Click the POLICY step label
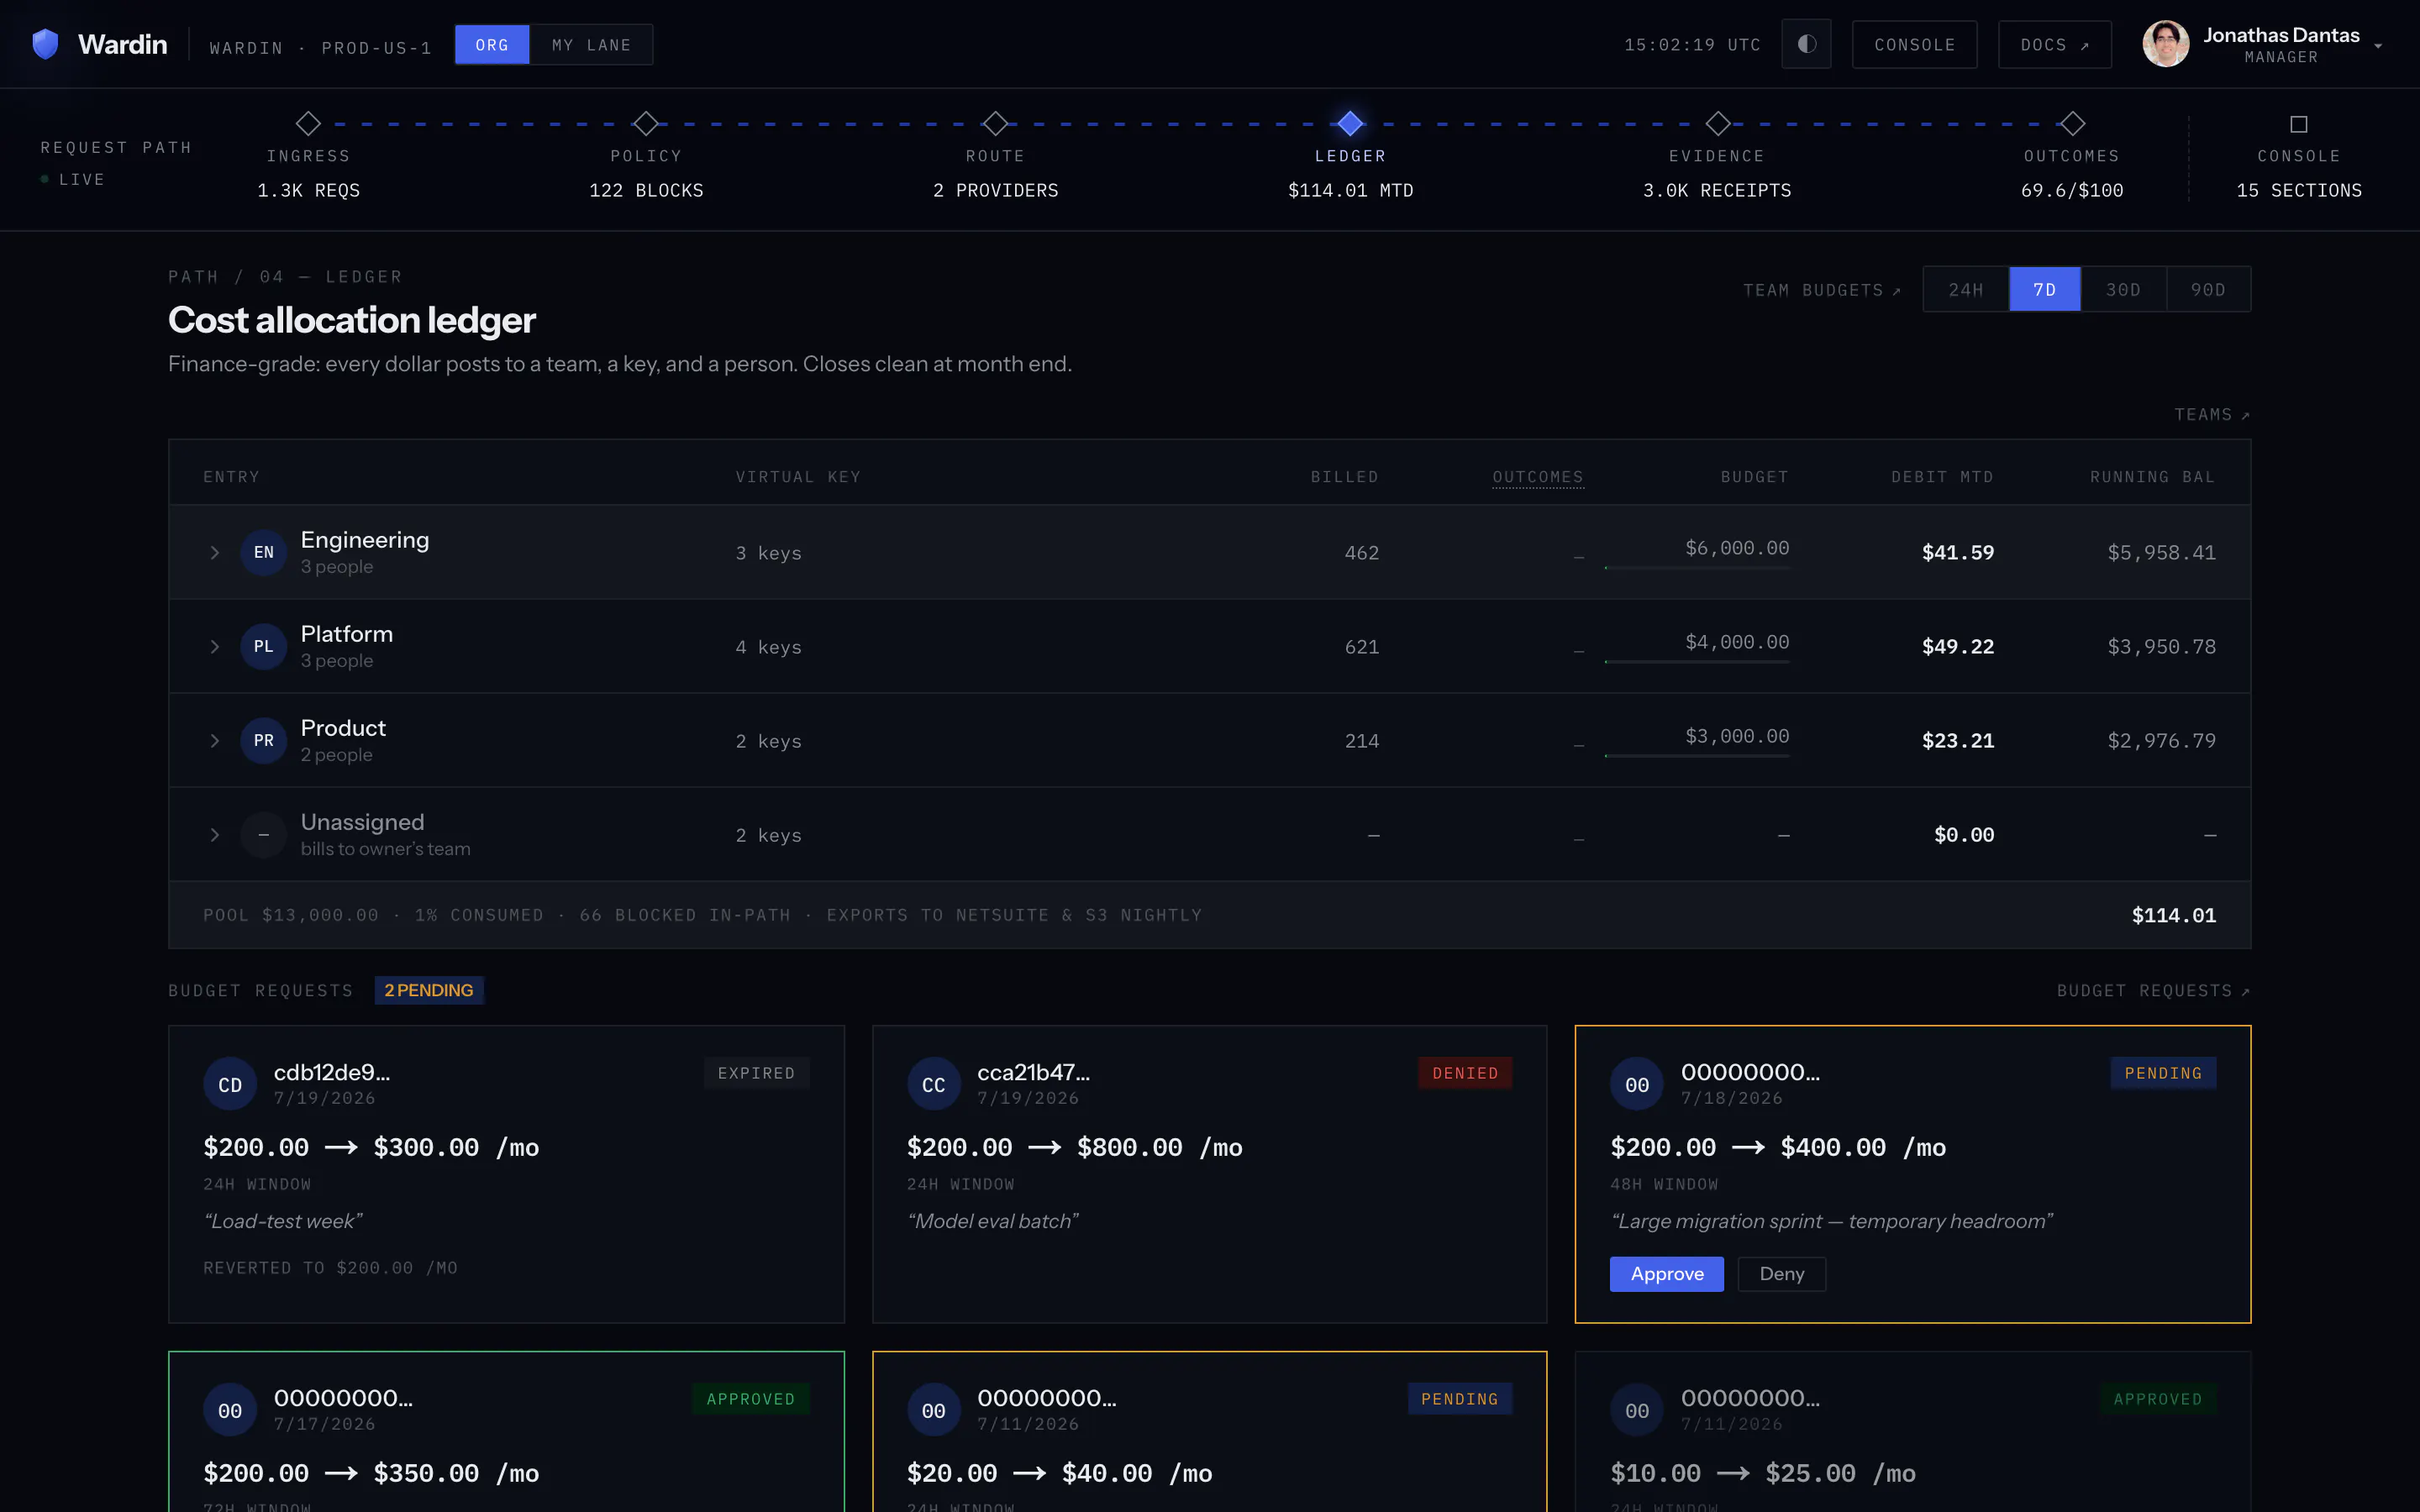 click(x=646, y=156)
